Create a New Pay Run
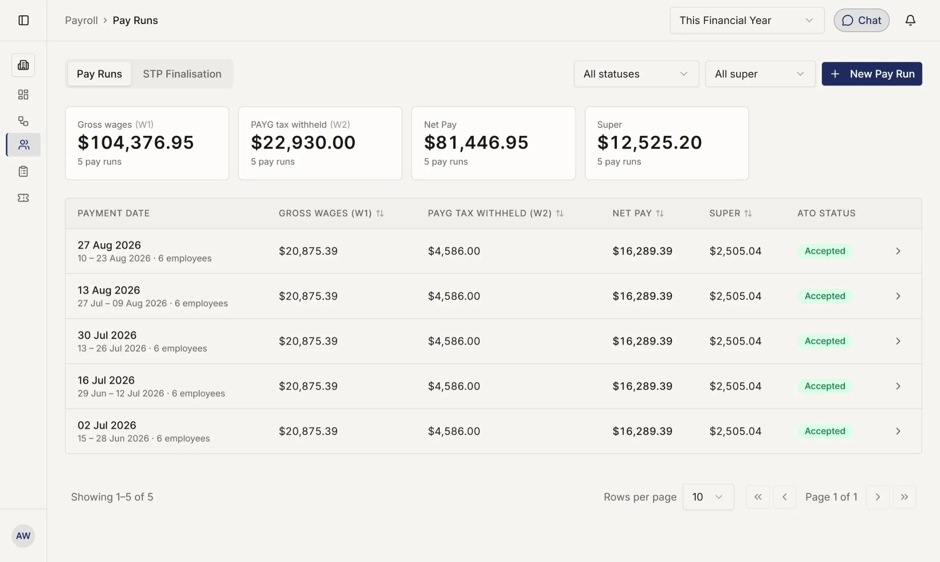This screenshot has height=562, width=940. point(872,74)
